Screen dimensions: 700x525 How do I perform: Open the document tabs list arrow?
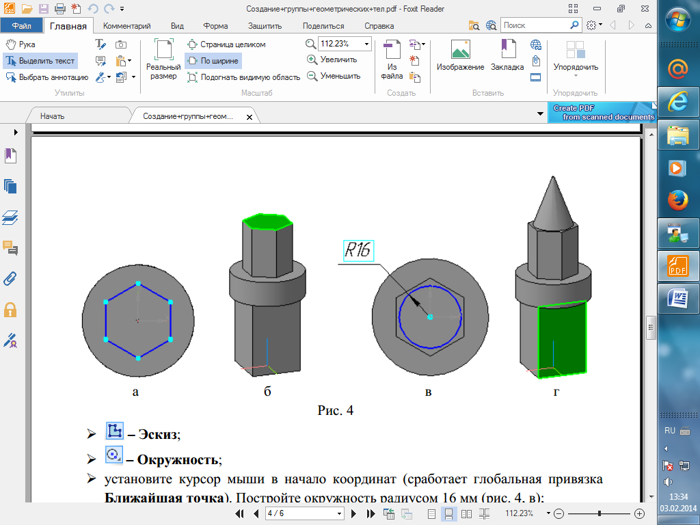click(x=540, y=114)
